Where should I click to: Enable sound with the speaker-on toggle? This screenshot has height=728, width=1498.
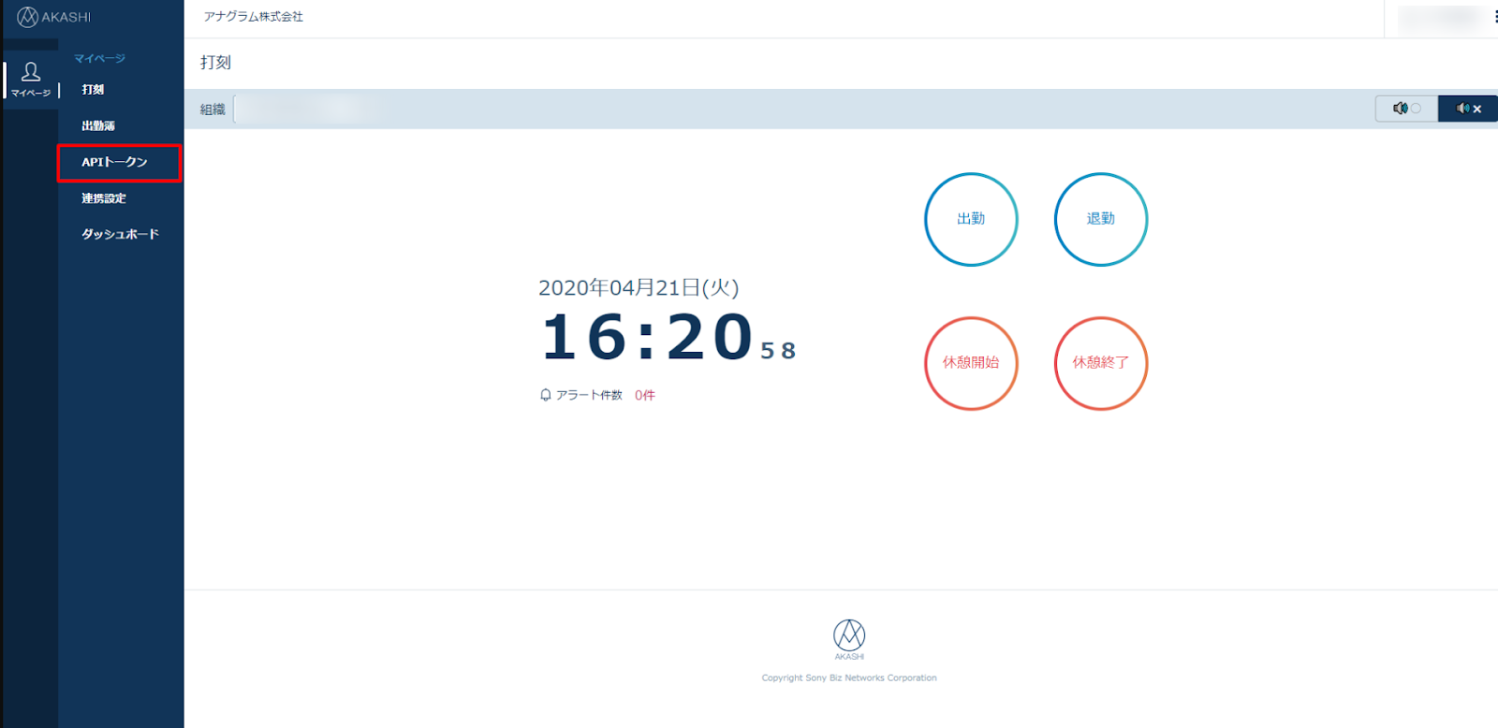1405,109
